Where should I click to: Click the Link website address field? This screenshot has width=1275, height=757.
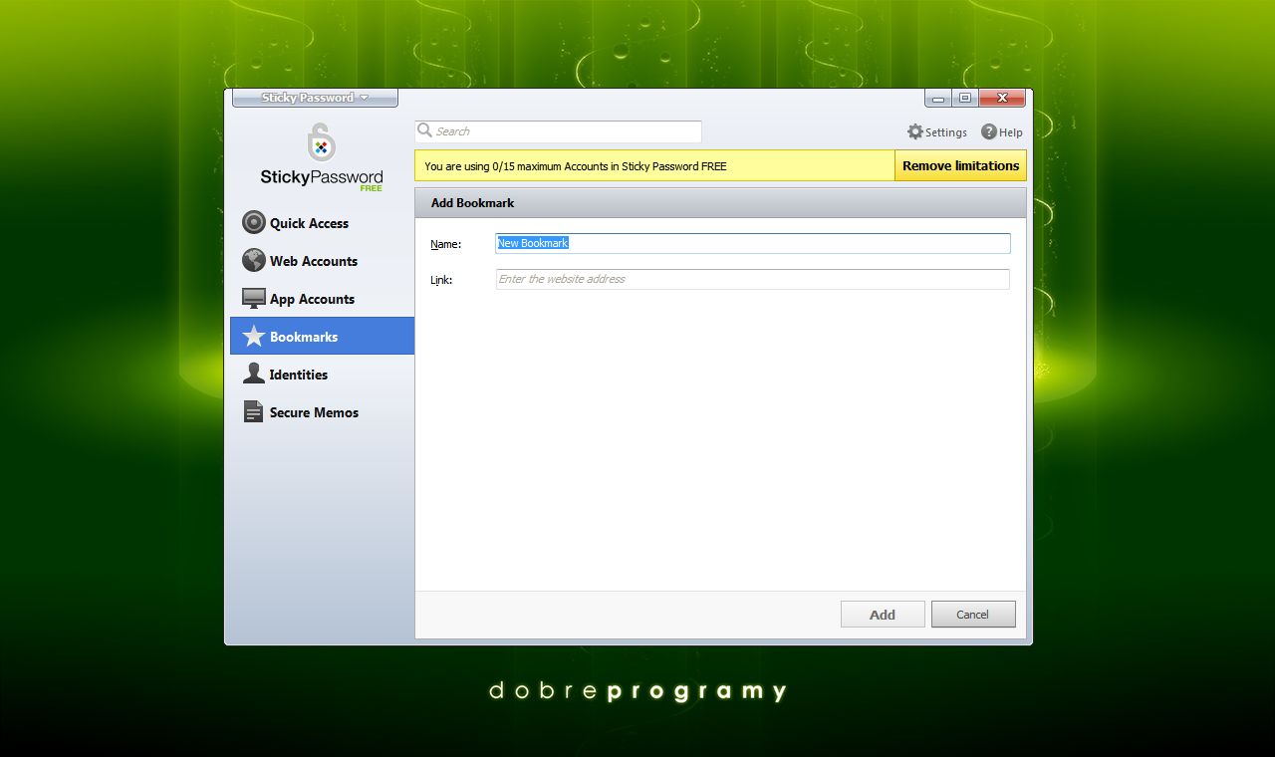(x=753, y=279)
